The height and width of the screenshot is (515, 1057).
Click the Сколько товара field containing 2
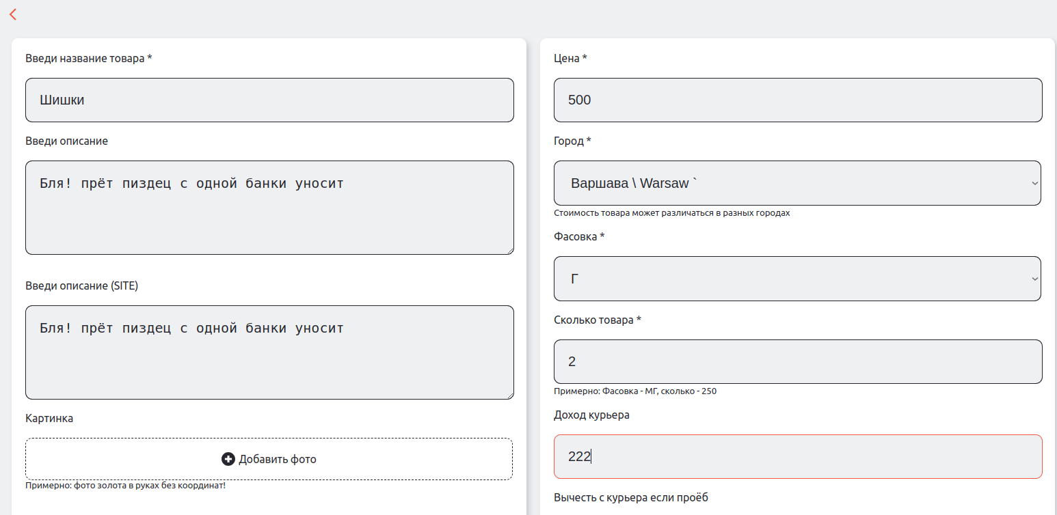point(797,361)
